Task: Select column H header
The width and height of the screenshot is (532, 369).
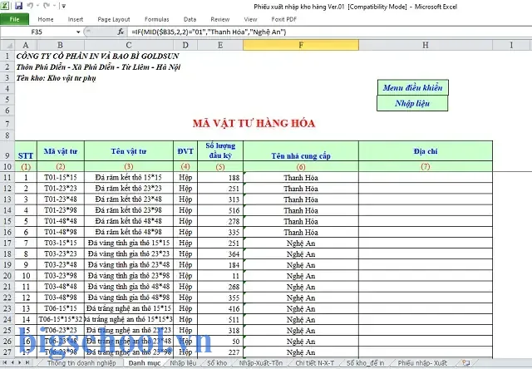Action: [x=426, y=45]
